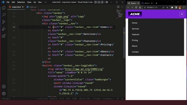Screen dimensions: 187x105
Task: Open the browser profile avatar
Action: coord(180,7)
